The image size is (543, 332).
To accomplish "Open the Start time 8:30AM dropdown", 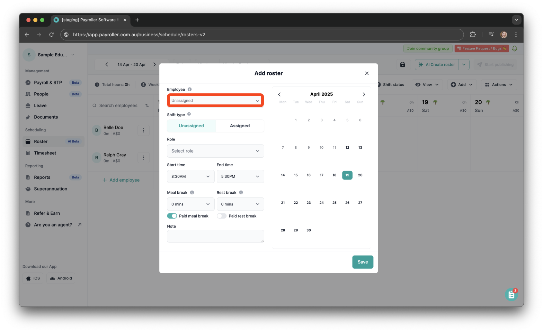I will (x=190, y=176).
